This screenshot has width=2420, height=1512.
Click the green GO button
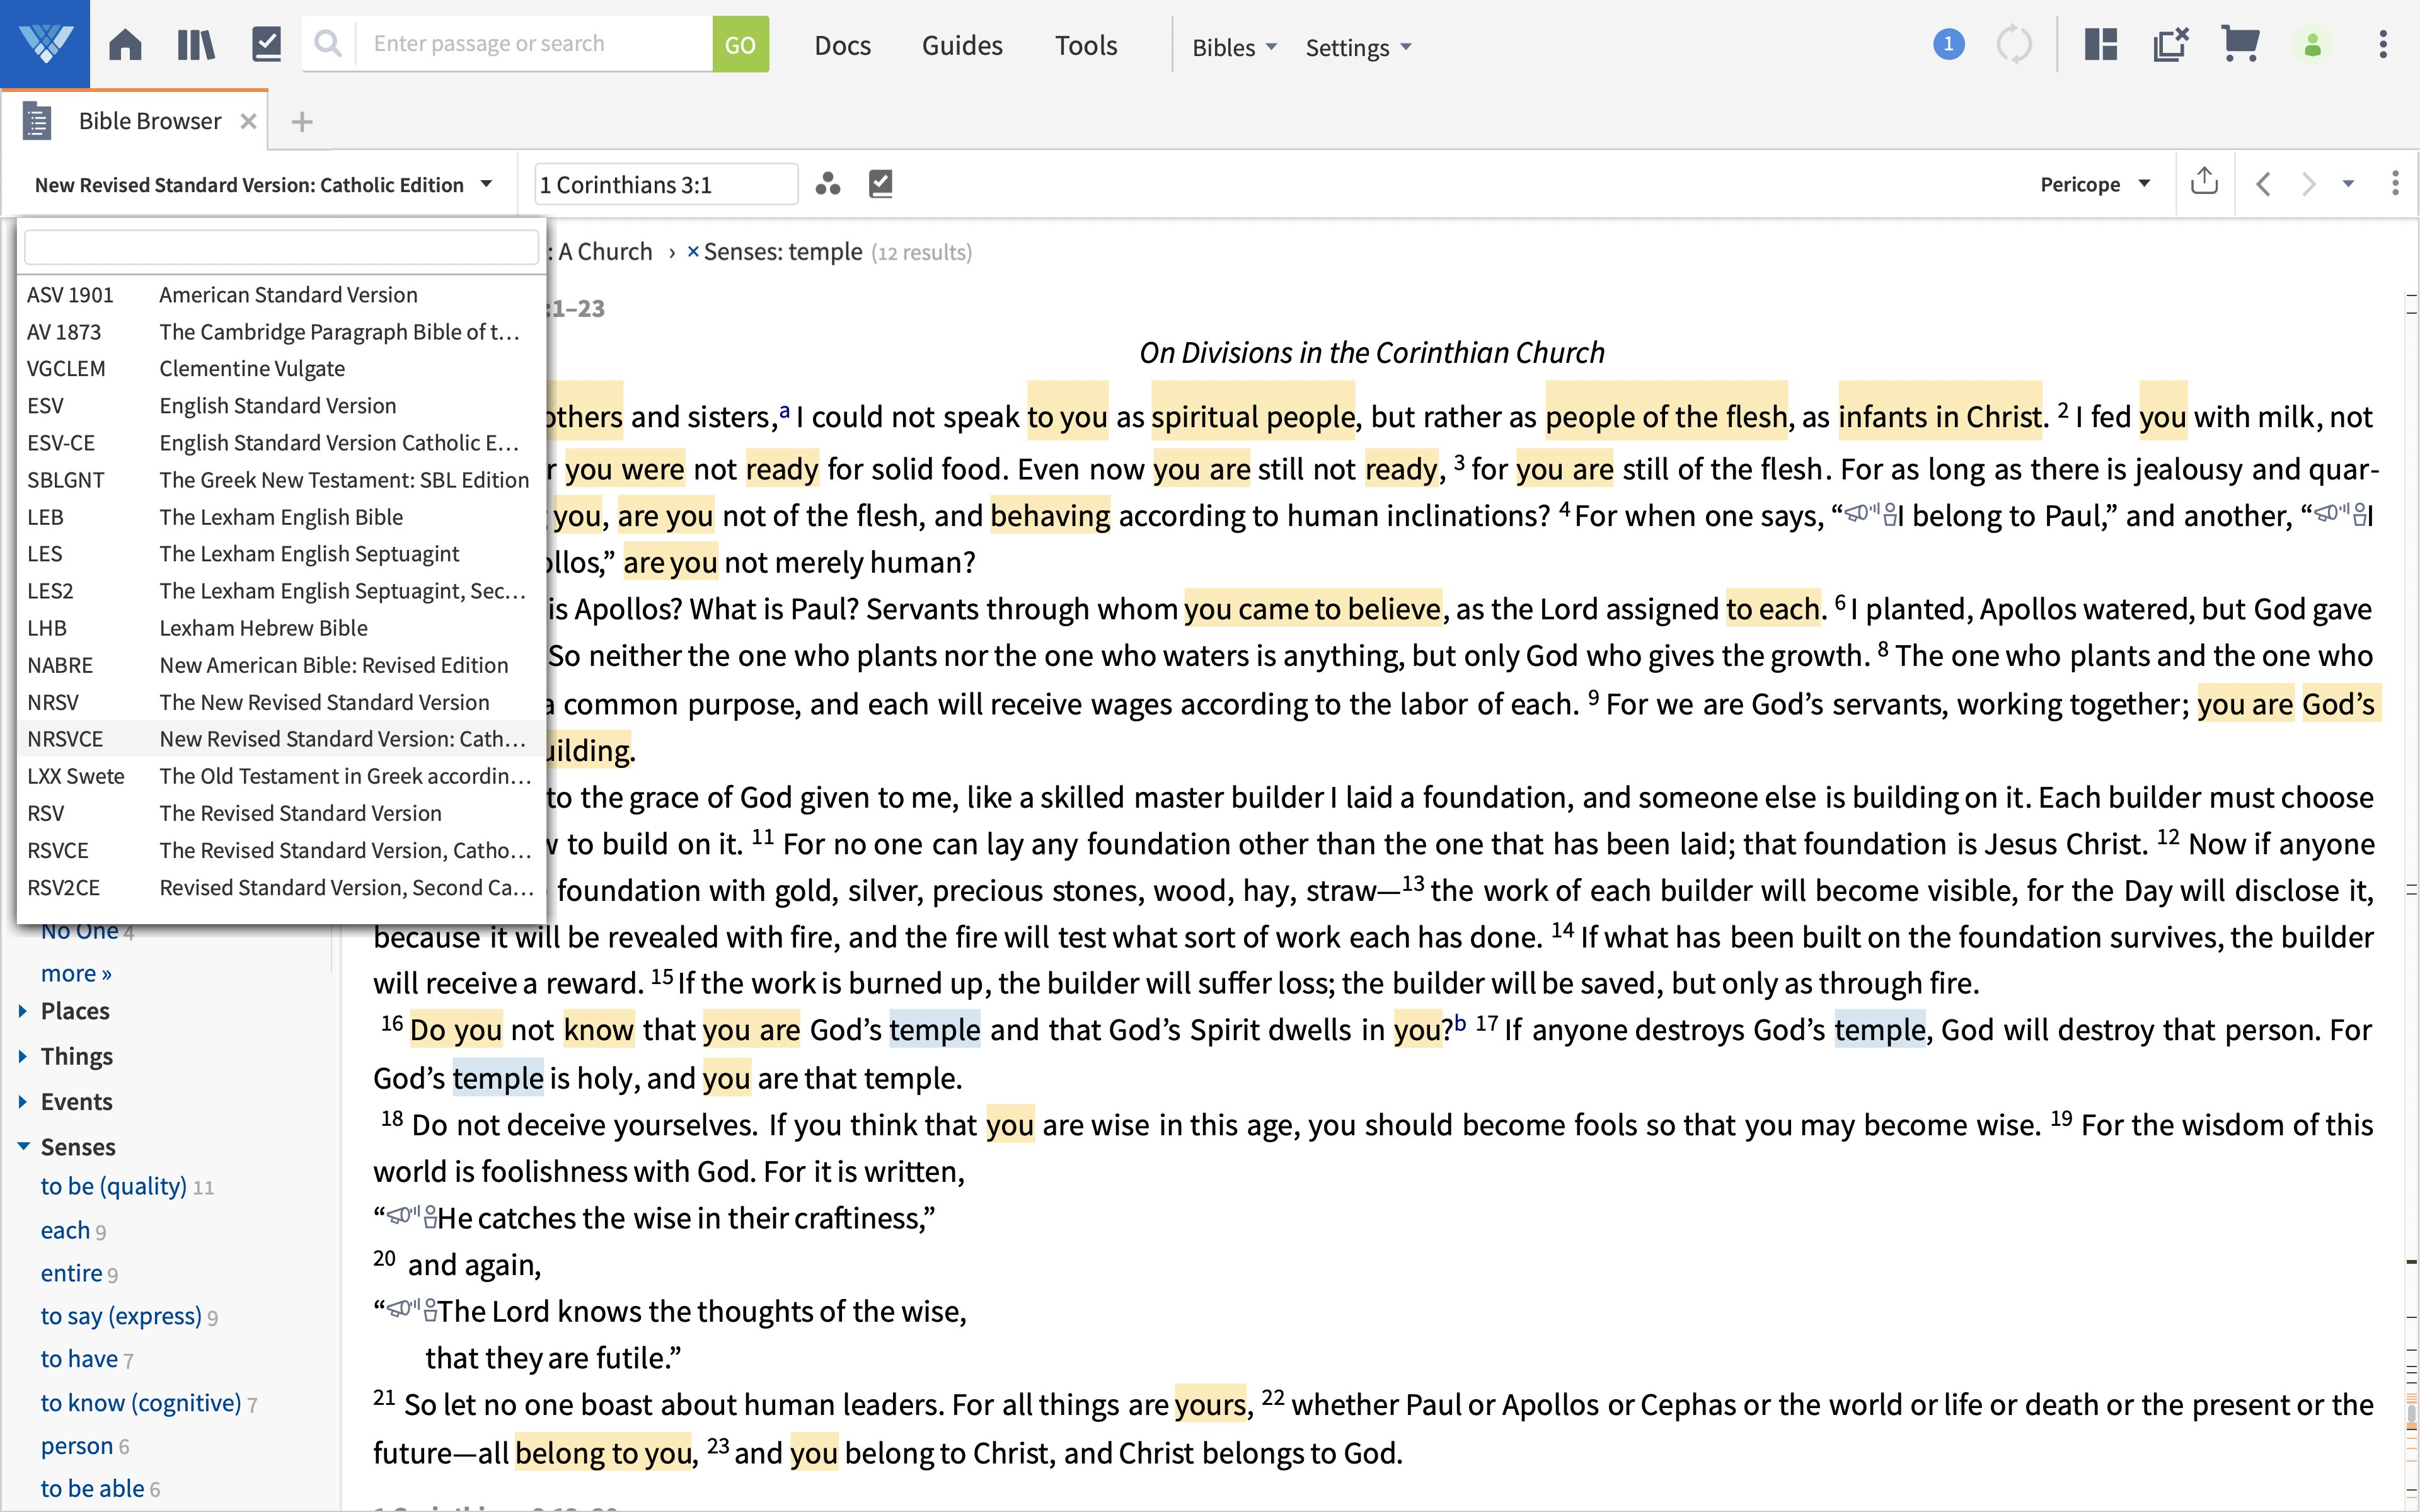click(740, 44)
